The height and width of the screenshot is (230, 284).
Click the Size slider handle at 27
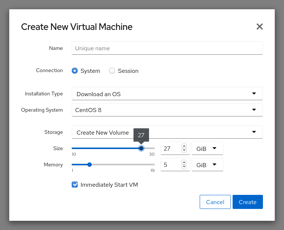point(141,148)
